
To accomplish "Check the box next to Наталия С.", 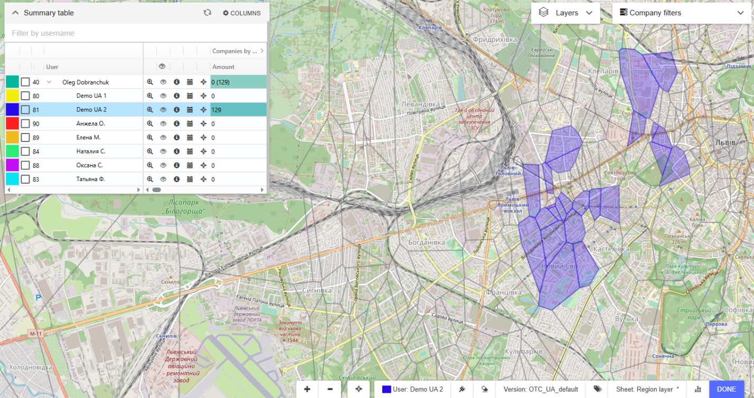I will (x=25, y=151).
